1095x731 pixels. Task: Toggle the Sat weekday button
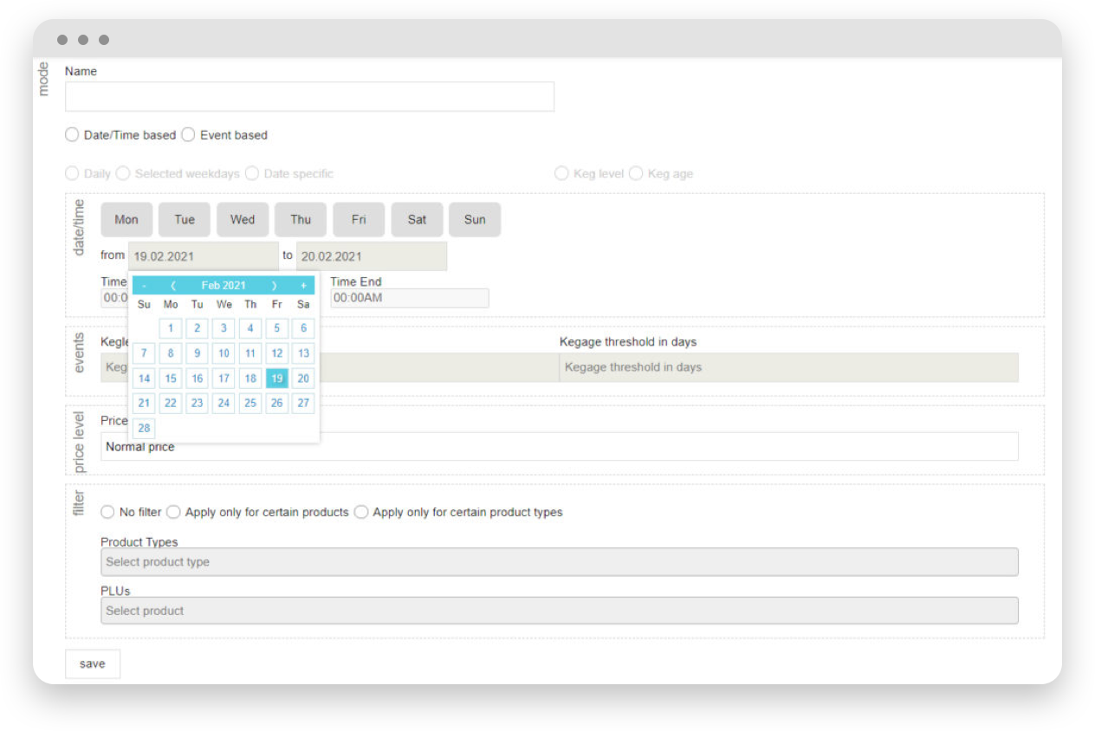tap(417, 220)
